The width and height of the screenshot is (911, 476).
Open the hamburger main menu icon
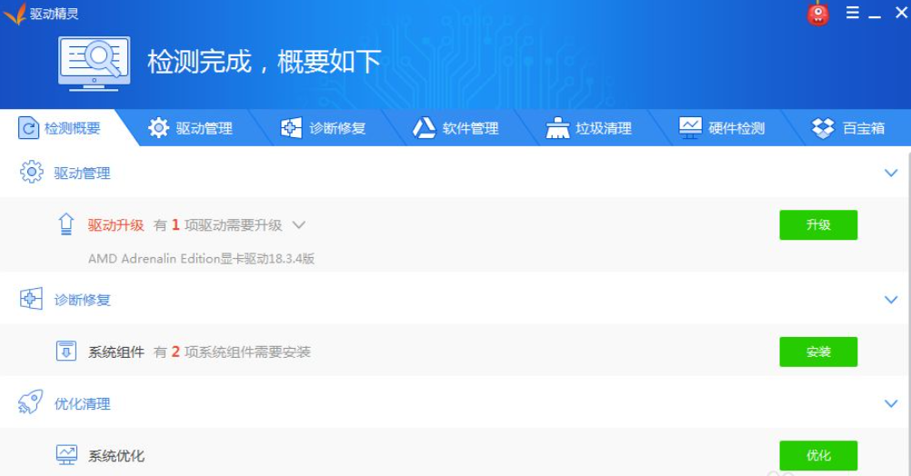[852, 14]
